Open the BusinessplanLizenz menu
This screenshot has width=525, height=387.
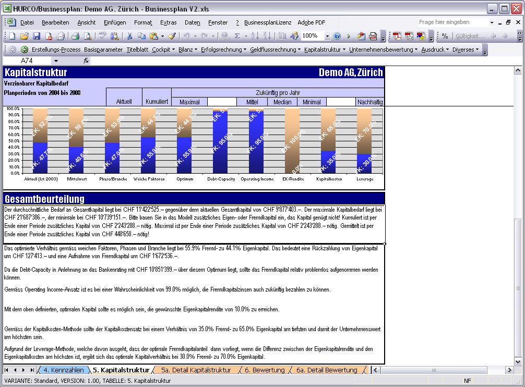[x=268, y=22]
